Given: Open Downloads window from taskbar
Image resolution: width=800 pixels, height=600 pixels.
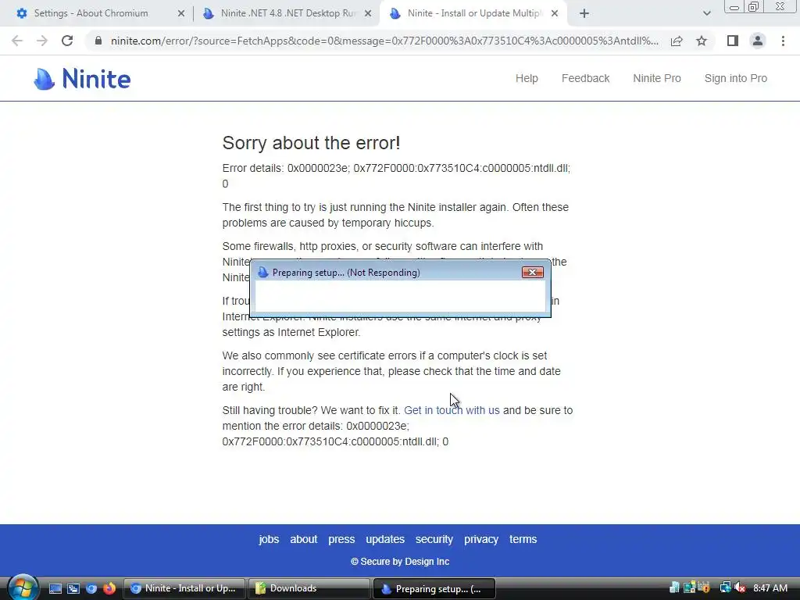Looking at the screenshot, I should [309, 588].
